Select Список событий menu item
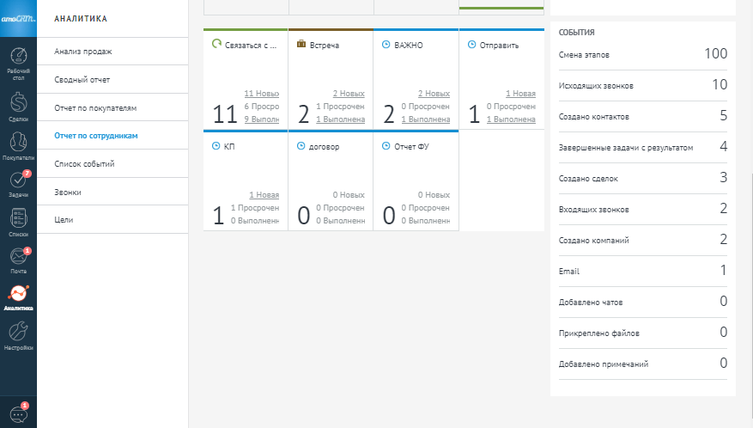The width and height of the screenshot is (753, 428). (x=84, y=163)
